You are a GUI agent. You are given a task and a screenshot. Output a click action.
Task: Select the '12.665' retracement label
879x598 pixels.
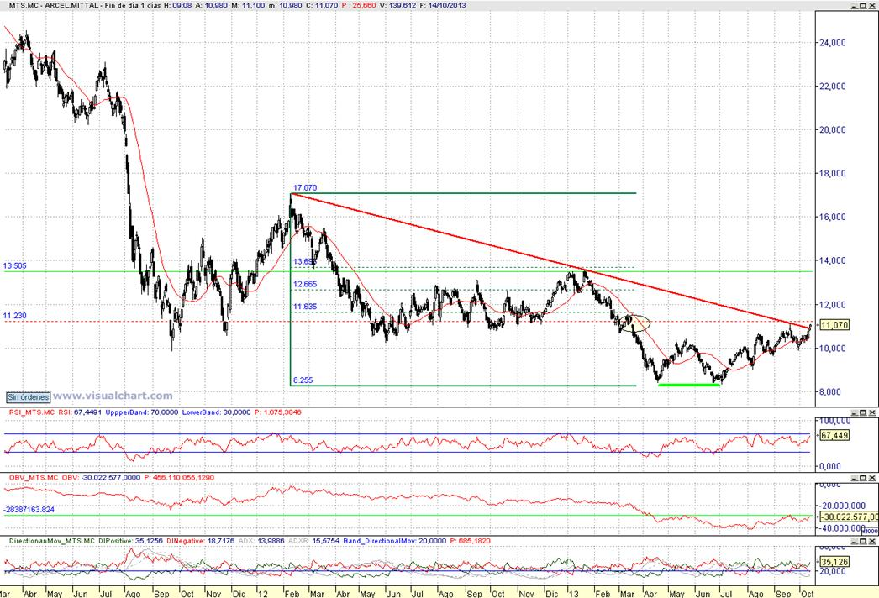305,284
